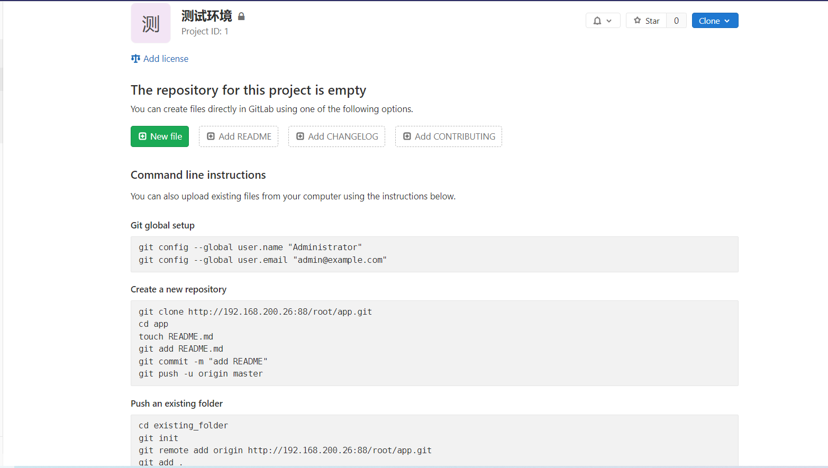Click the project title 测试环境

206,16
